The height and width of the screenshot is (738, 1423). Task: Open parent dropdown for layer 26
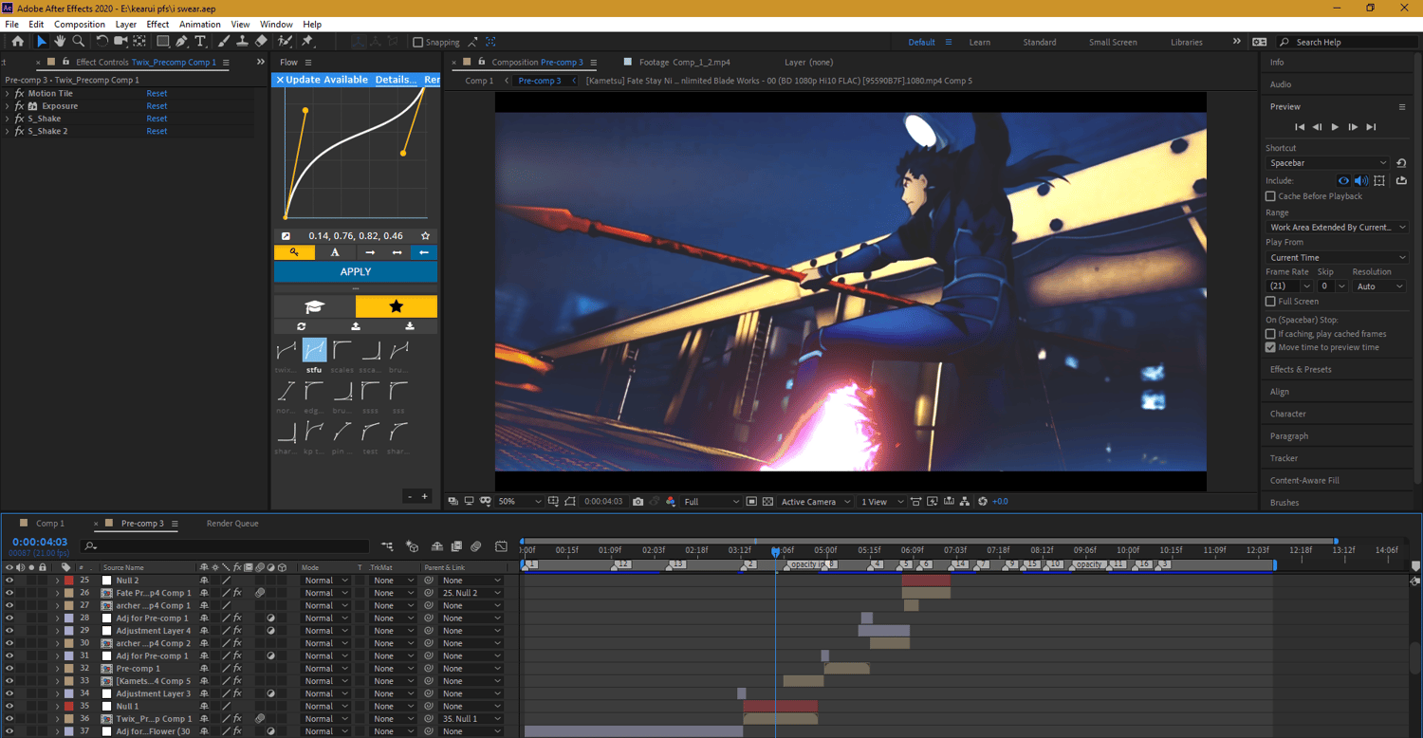pyautogui.click(x=471, y=593)
